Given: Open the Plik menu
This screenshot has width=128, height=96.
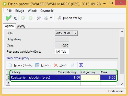Looking at the screenshot, I should [9, 11].
